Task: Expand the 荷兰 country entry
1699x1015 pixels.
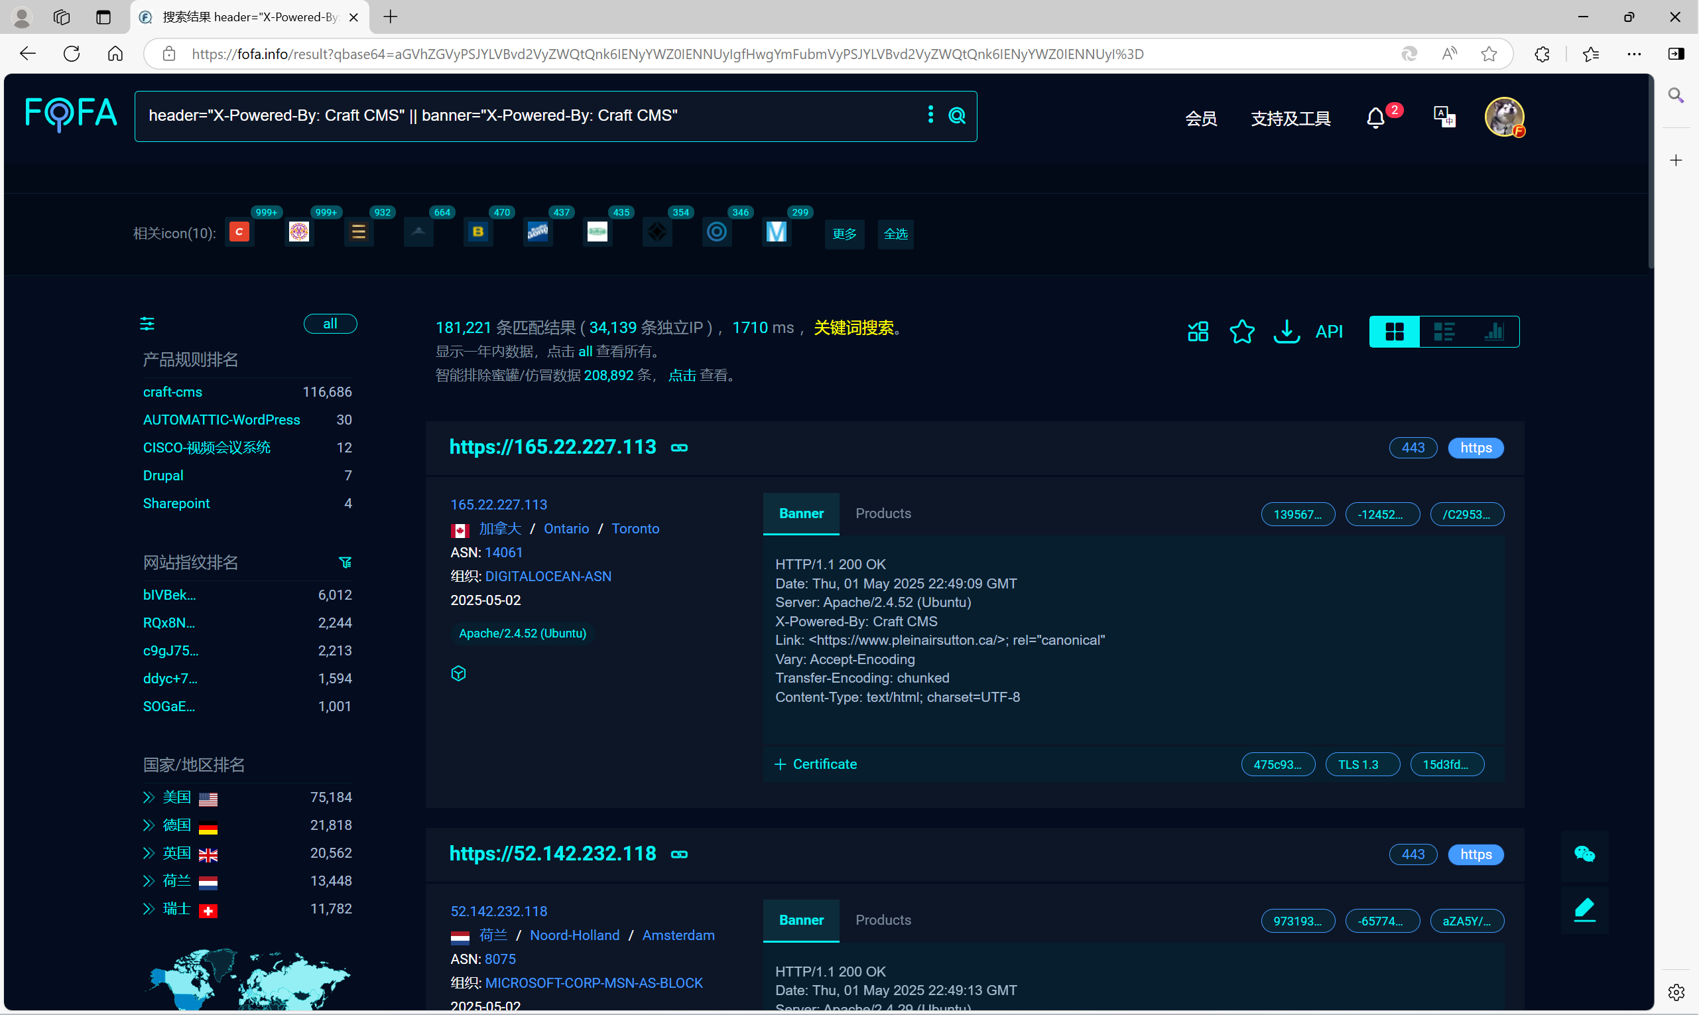Action: [149, 881]
